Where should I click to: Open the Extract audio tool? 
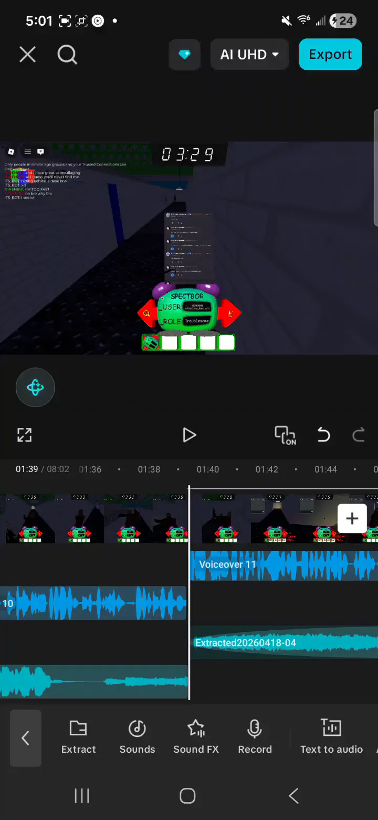click(79, 737)
